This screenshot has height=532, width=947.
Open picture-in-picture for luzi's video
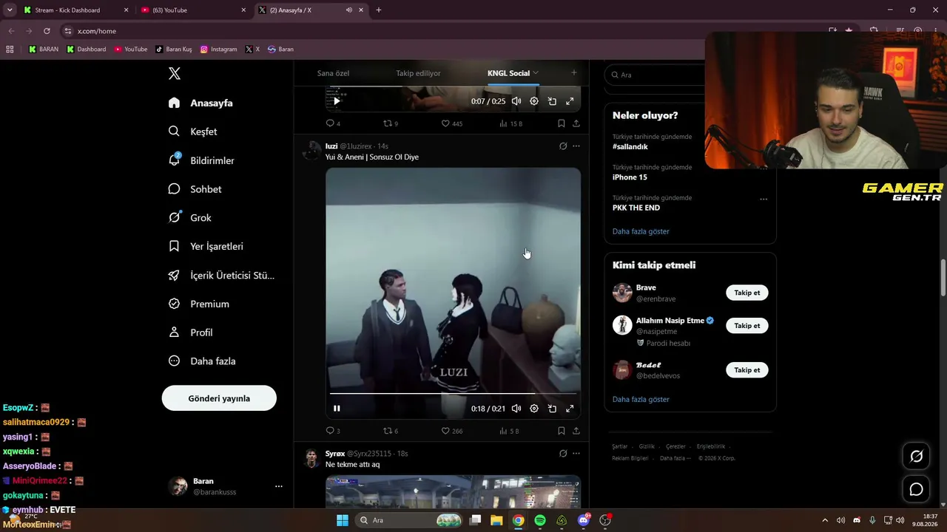pyautogui.click(x=552, y=409)
